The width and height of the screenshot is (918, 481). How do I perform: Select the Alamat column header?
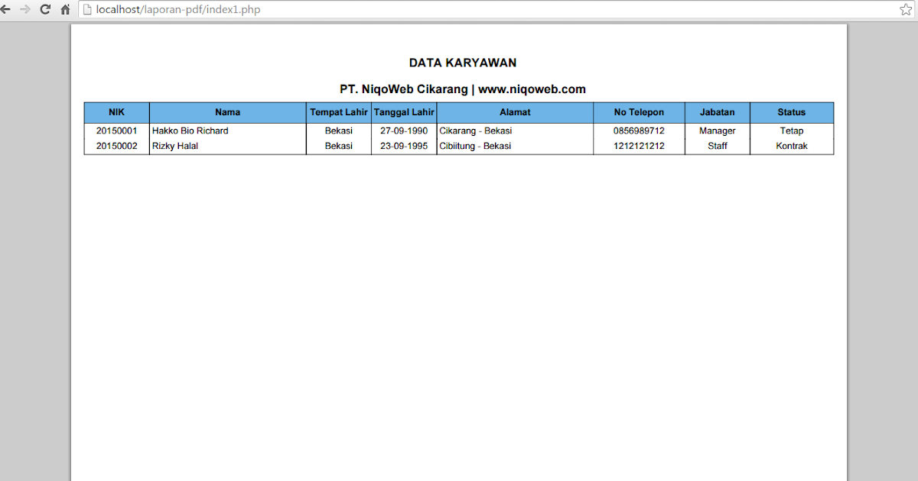pyautogui.click(x=515, y=111)
